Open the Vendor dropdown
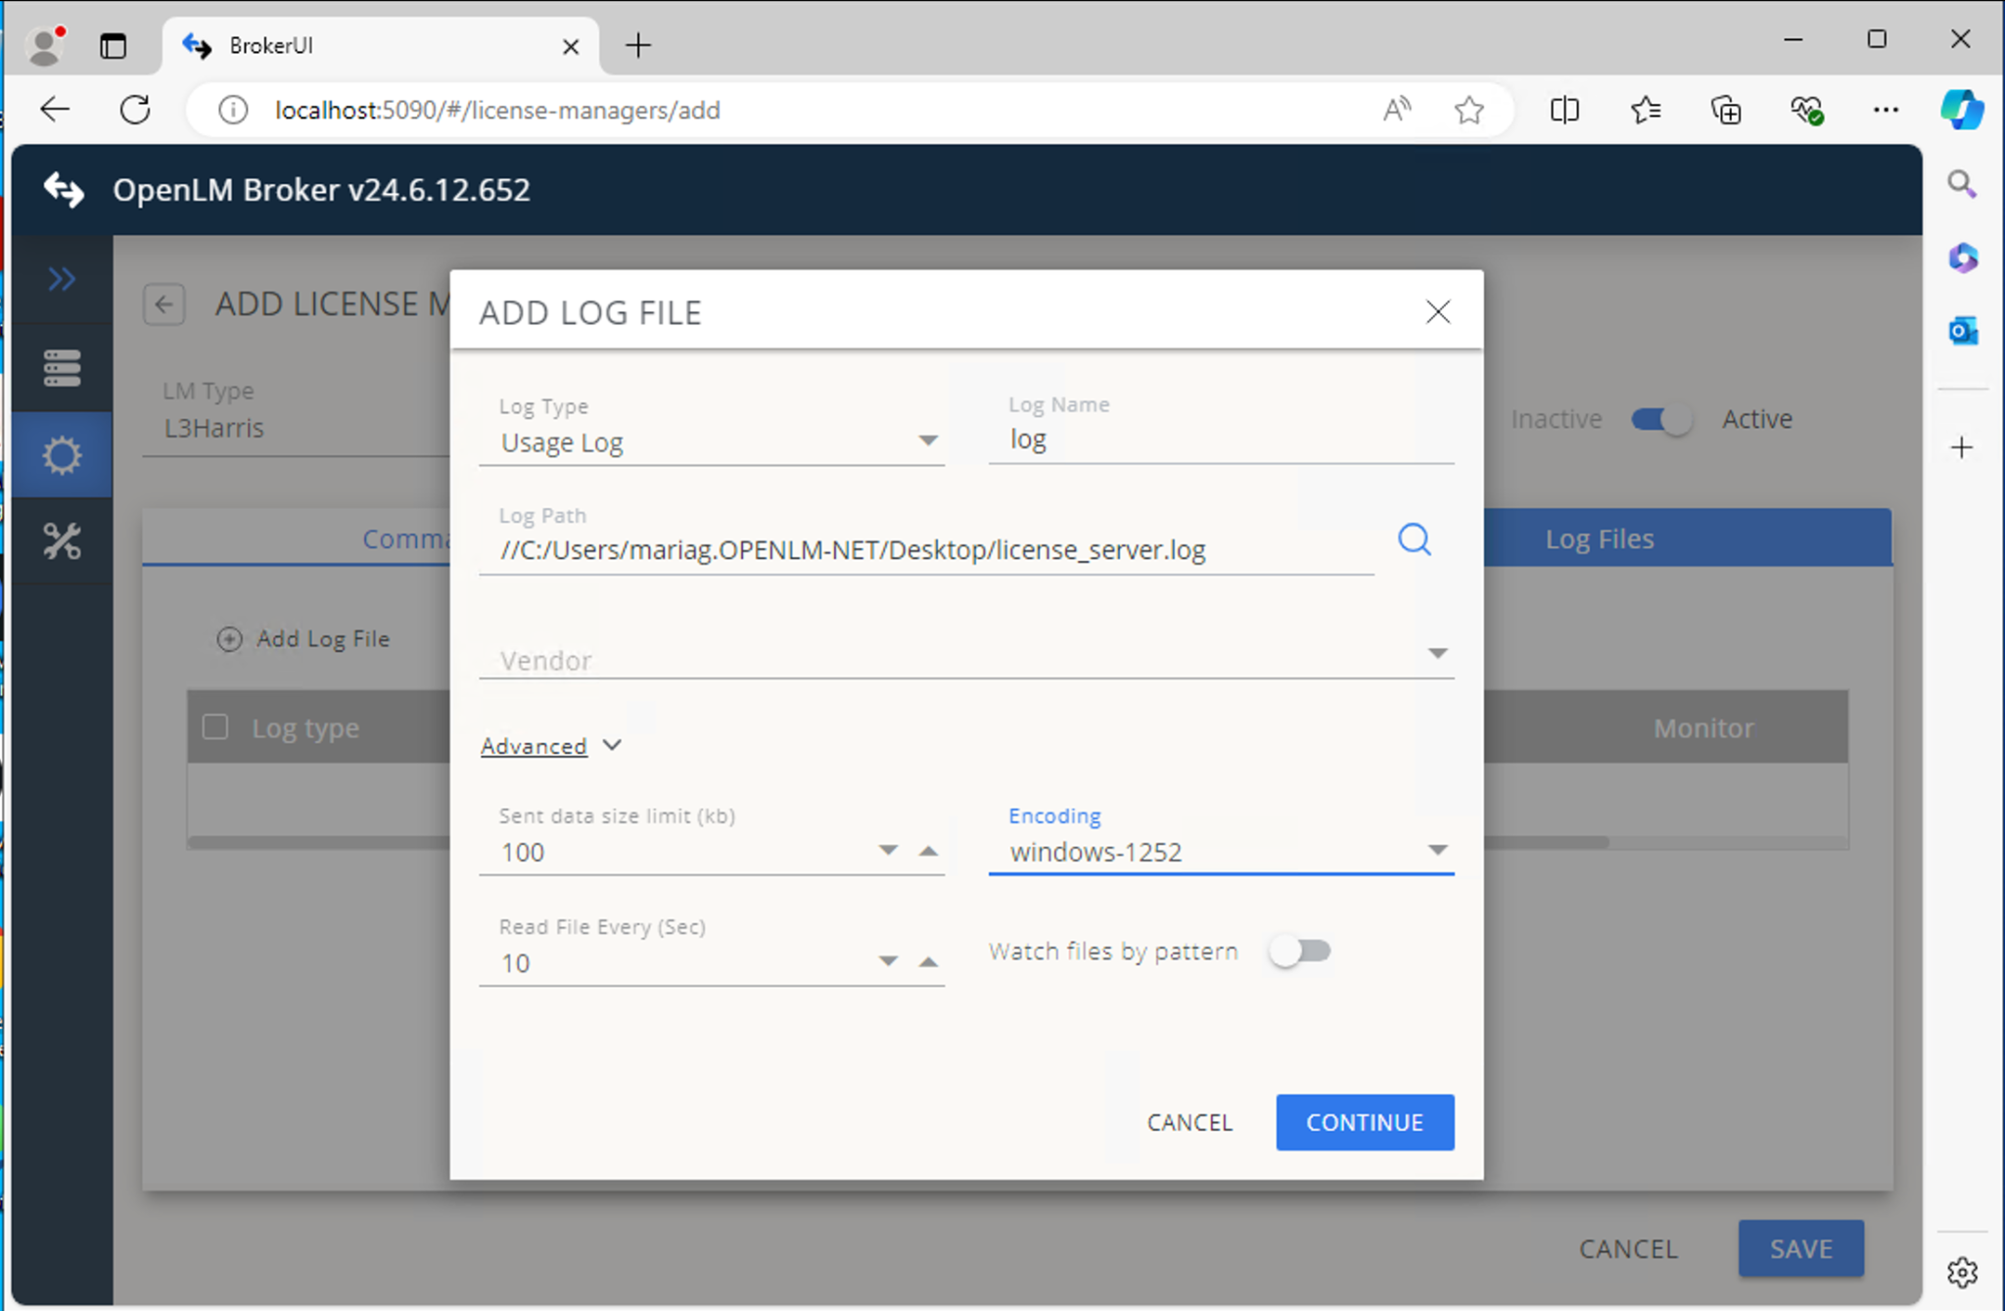Screen dimensions: 2005x1311 pyautogui.click(x=1436, y=654)
